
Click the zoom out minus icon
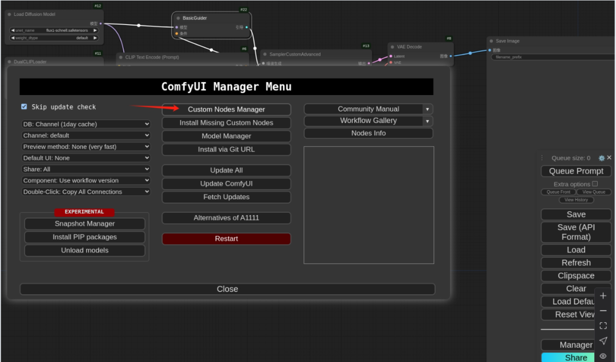coord(603,311)
